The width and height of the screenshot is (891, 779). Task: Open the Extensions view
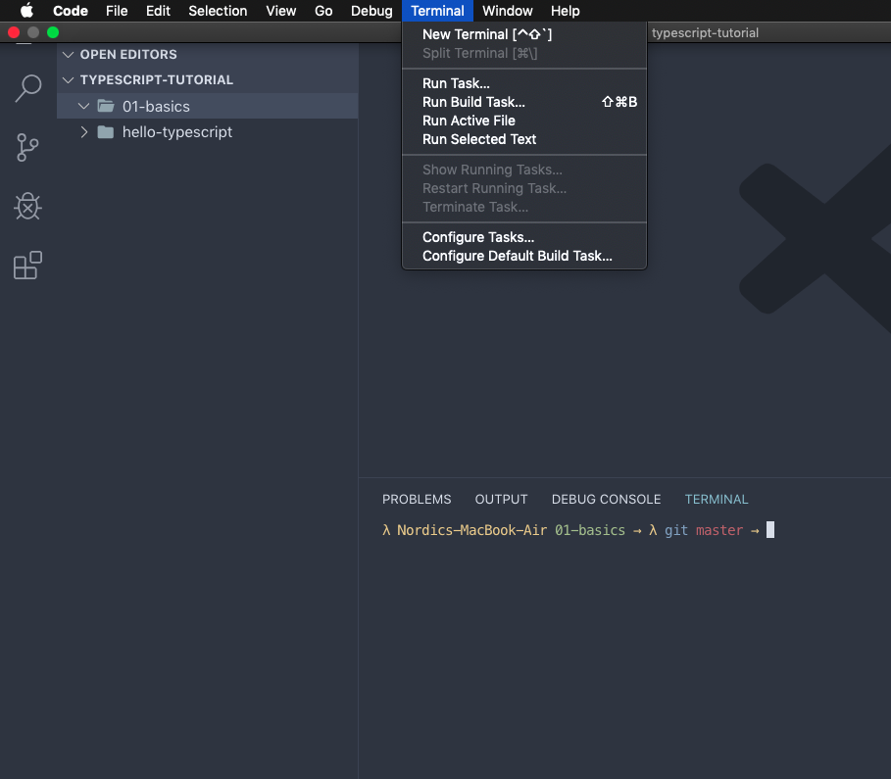tap(27, 266)
